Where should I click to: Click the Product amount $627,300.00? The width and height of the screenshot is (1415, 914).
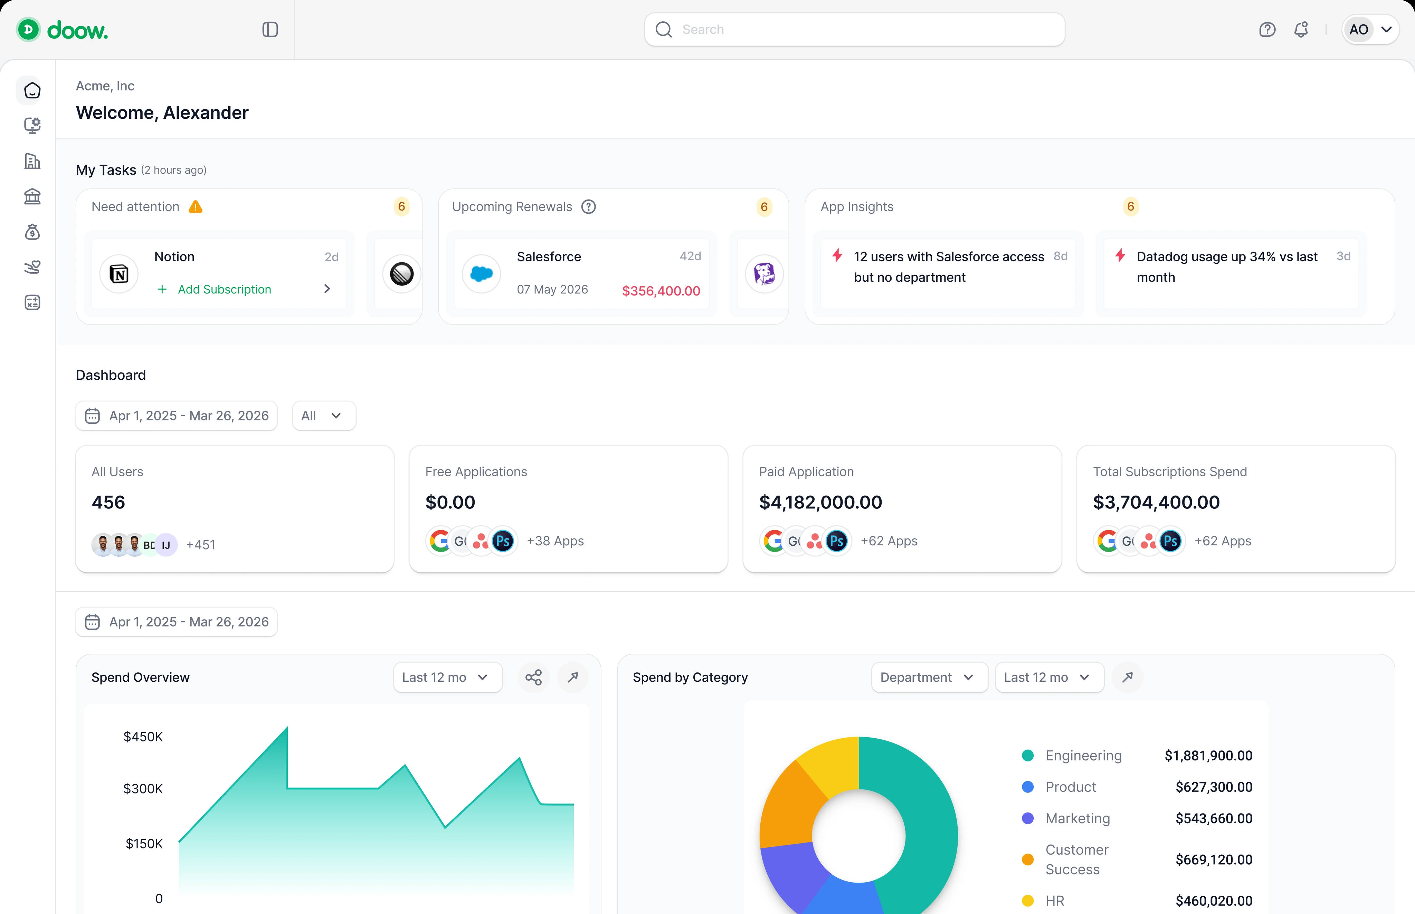(1214, 787)
